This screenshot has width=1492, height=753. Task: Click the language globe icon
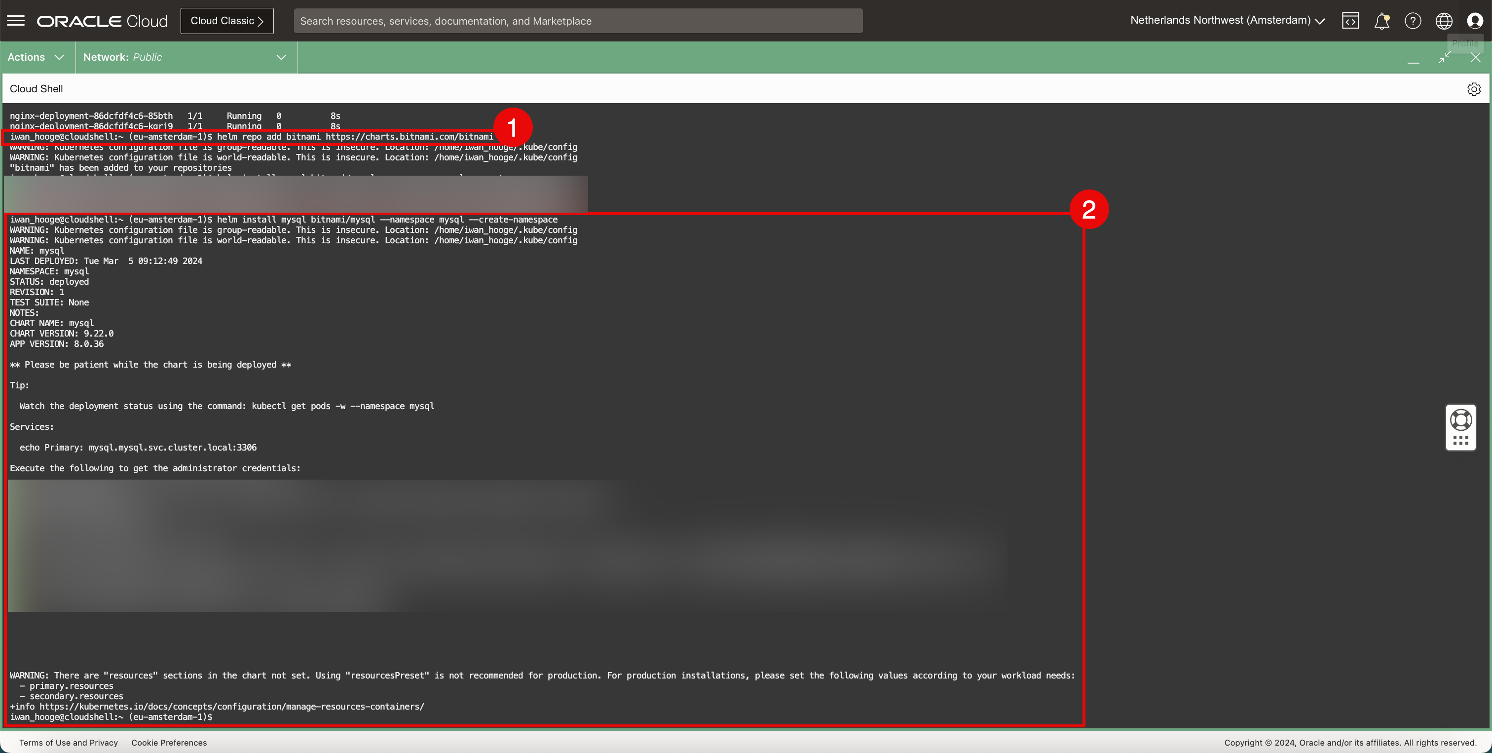coord(1443,21)
